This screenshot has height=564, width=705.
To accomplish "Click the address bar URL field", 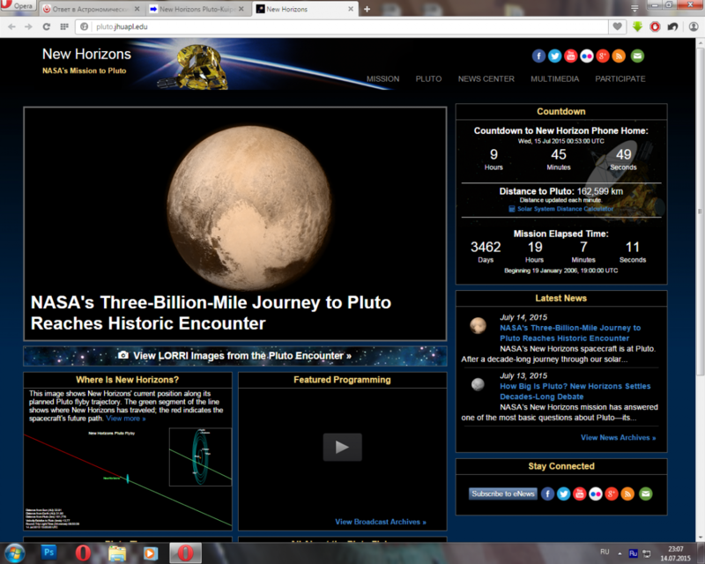I will (342, 27).
